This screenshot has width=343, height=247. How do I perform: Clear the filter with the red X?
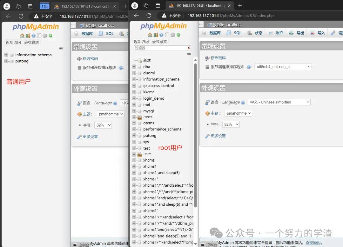189,48
